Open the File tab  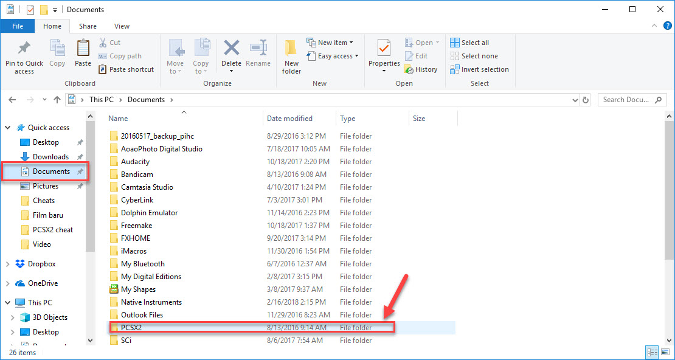(18, 26)
